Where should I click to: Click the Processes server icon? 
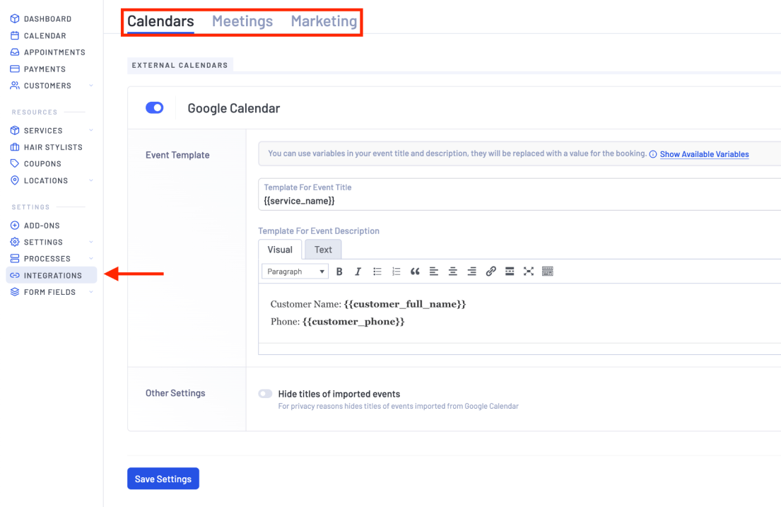15,258
